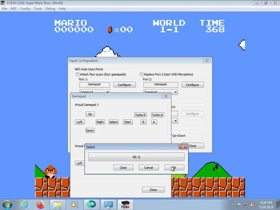Close the Gamepad dialog with bottom Close button
The width and height of the screenshot is (280, 210).
pos(153,190)
